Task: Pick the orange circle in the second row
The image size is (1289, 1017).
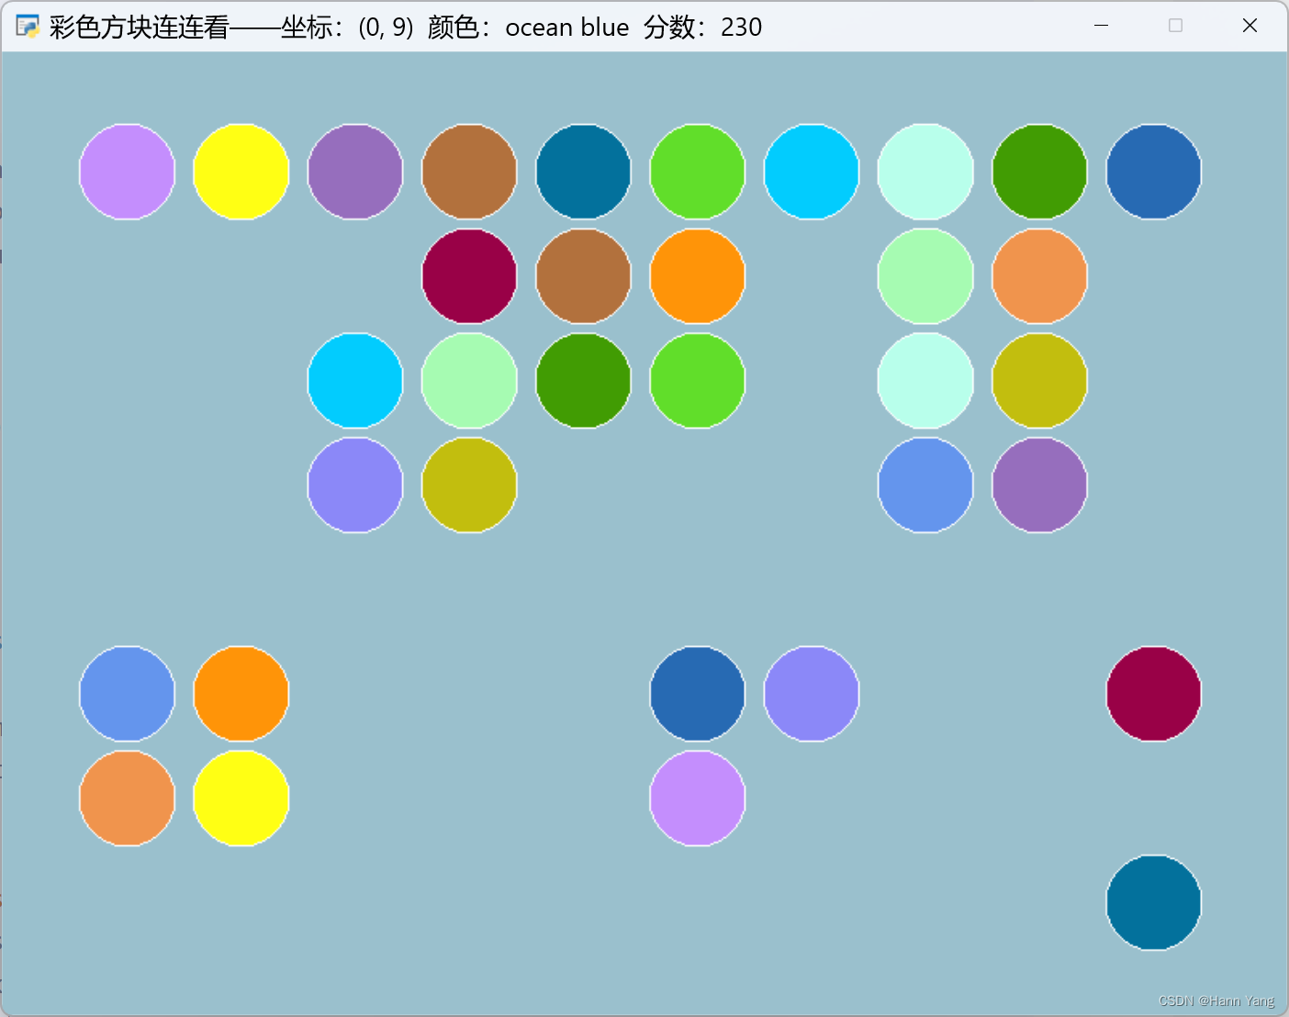Action: point(698,276)
